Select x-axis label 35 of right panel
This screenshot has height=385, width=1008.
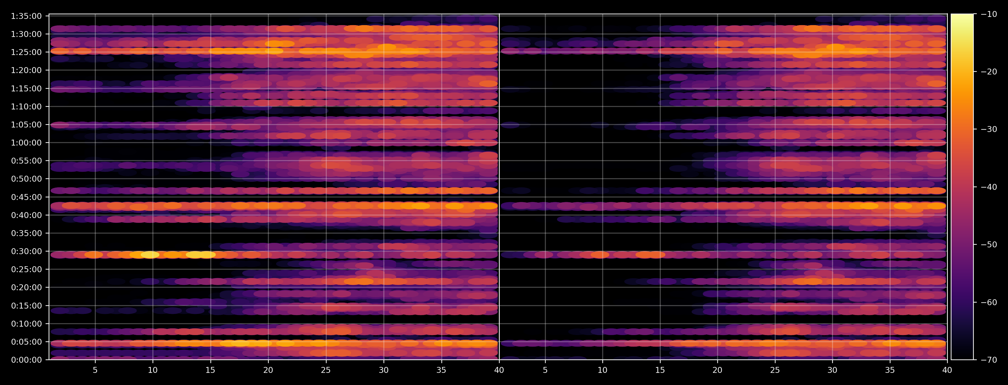(890, 370)
